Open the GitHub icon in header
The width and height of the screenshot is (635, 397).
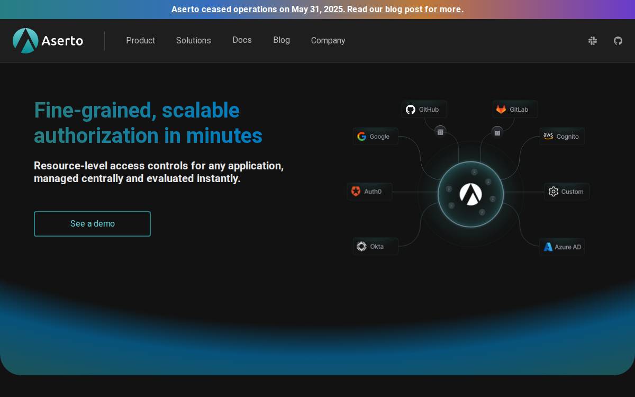[x=618, y=41]
